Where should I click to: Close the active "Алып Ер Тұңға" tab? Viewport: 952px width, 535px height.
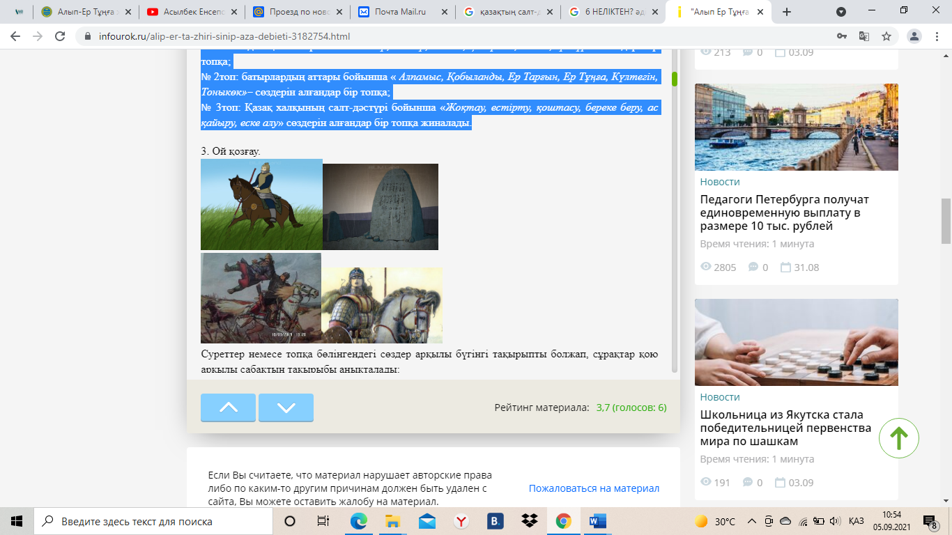pyautogui.click(x=760, y=12)
